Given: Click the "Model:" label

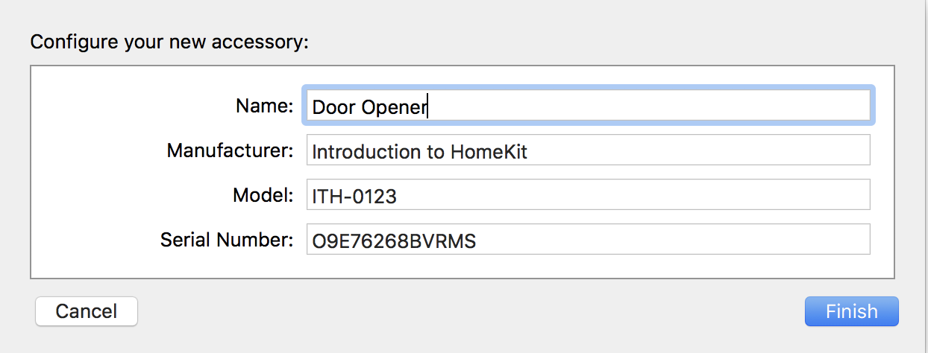Looking at the screenshot, I should [x=263, y=195].
